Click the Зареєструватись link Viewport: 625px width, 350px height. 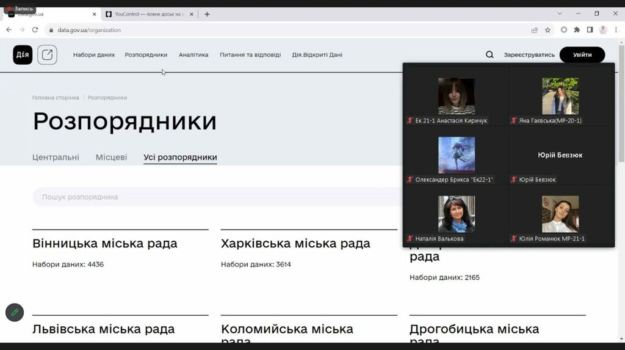(x=529, y=55)
